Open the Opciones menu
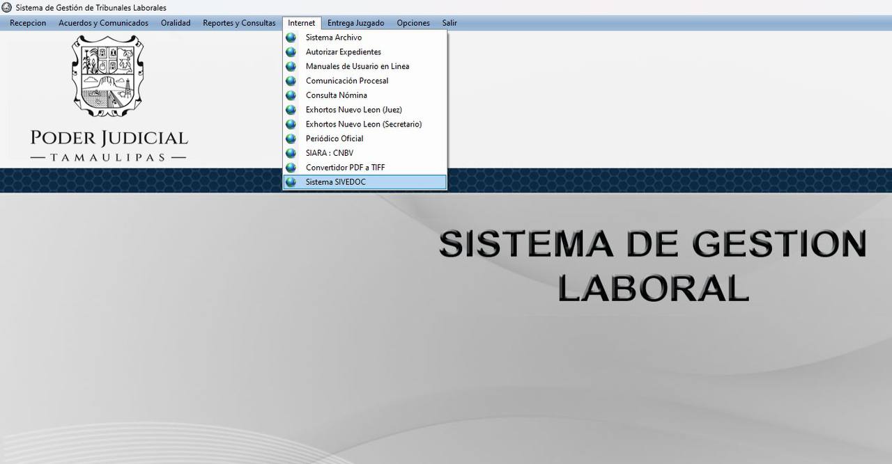 413,22
